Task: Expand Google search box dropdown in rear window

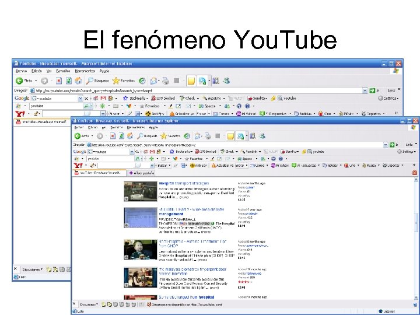Action: coord(80,99)
